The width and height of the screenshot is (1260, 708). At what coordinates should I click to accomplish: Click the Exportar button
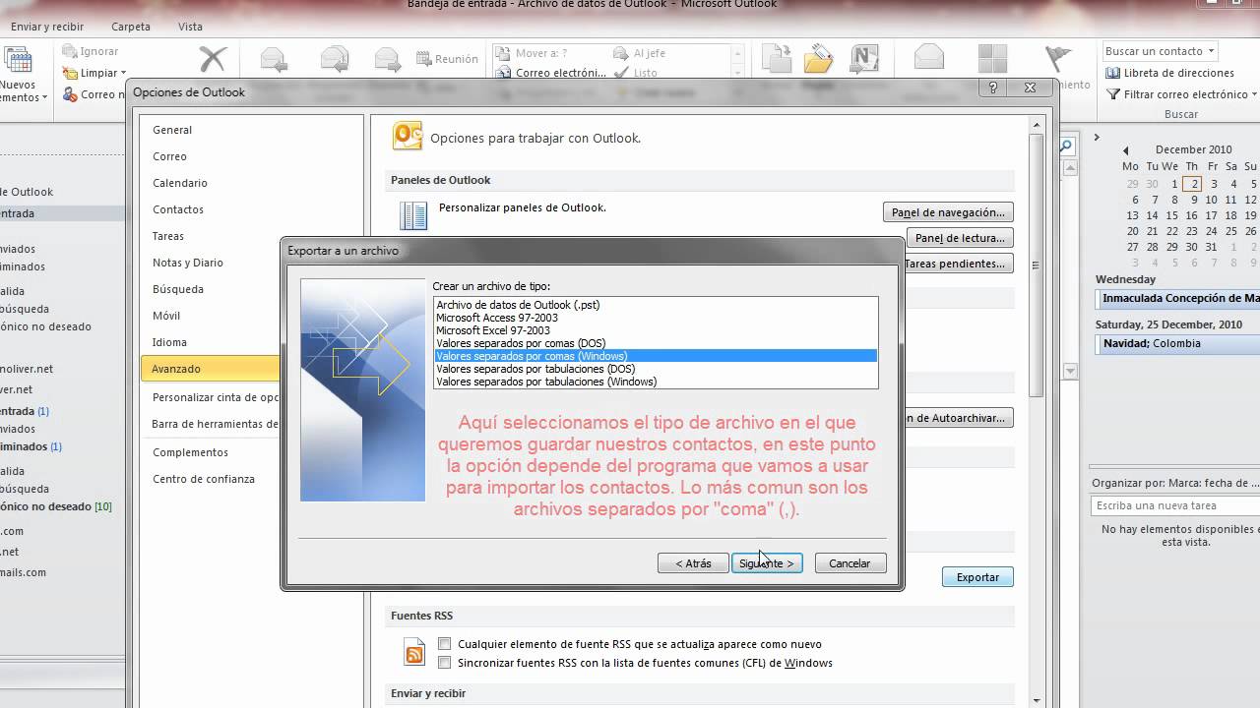point(977,577)
